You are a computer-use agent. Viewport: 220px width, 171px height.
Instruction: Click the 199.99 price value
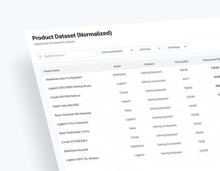point(184,70)
